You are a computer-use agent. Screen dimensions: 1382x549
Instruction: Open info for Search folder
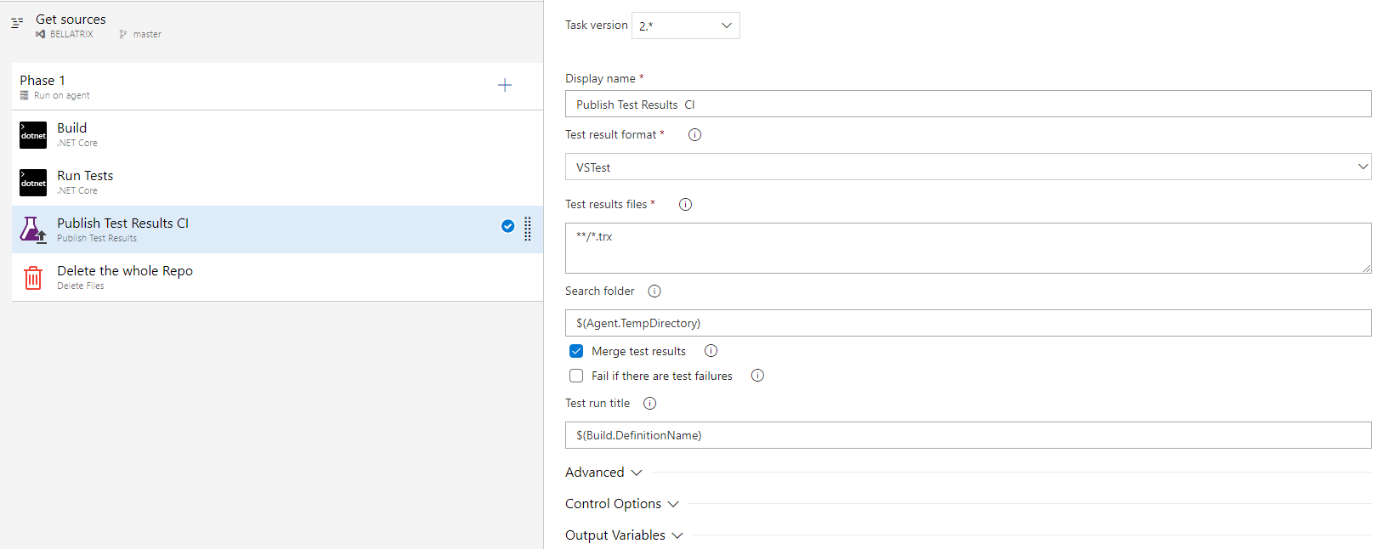(x=654, y=291)
